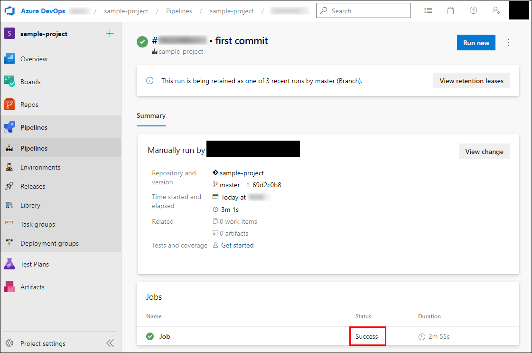The image size is (532, 353).
Task: Click the Task groups icon
Action: [9, 224]
